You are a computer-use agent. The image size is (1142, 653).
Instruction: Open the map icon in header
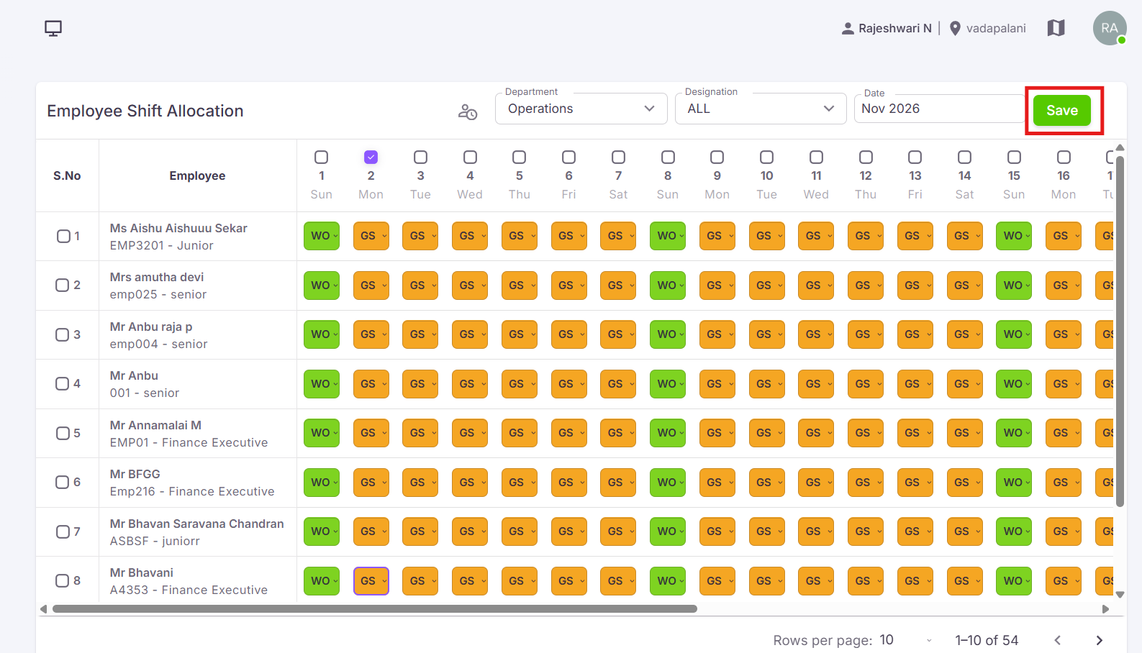[x=1056, y=28]
